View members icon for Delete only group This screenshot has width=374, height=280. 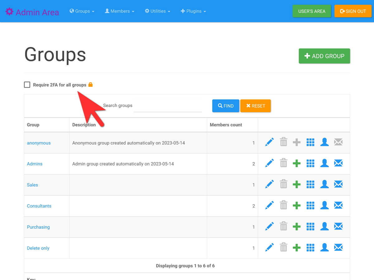324,248
